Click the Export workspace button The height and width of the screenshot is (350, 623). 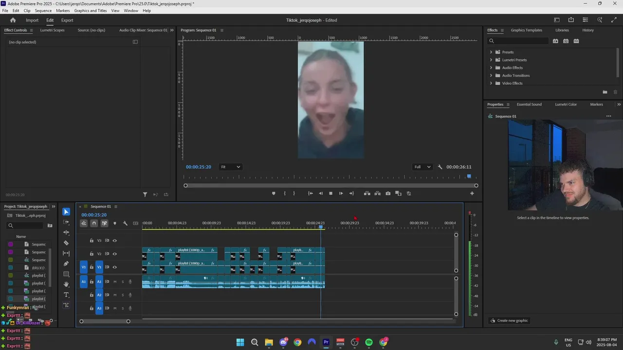67,20
